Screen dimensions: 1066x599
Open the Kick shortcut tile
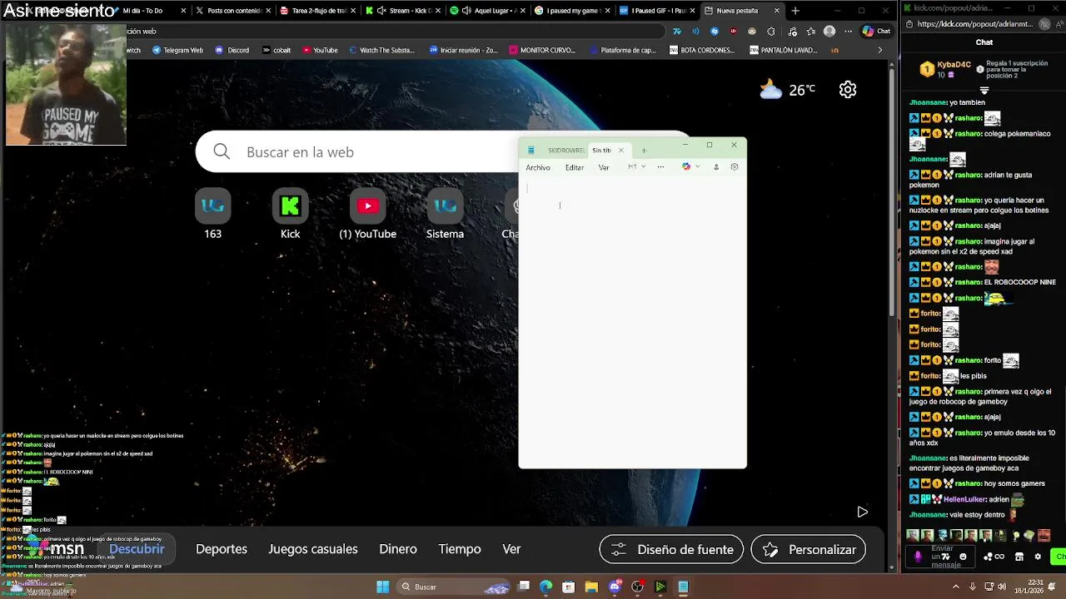pos(290,215)
